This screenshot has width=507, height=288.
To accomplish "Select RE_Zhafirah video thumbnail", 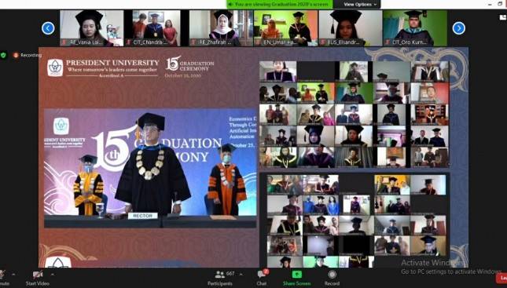I will 221,28.
